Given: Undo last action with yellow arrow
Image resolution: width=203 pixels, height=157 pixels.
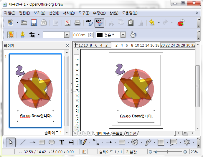Looking at the screenshot, I should (152, 22).
